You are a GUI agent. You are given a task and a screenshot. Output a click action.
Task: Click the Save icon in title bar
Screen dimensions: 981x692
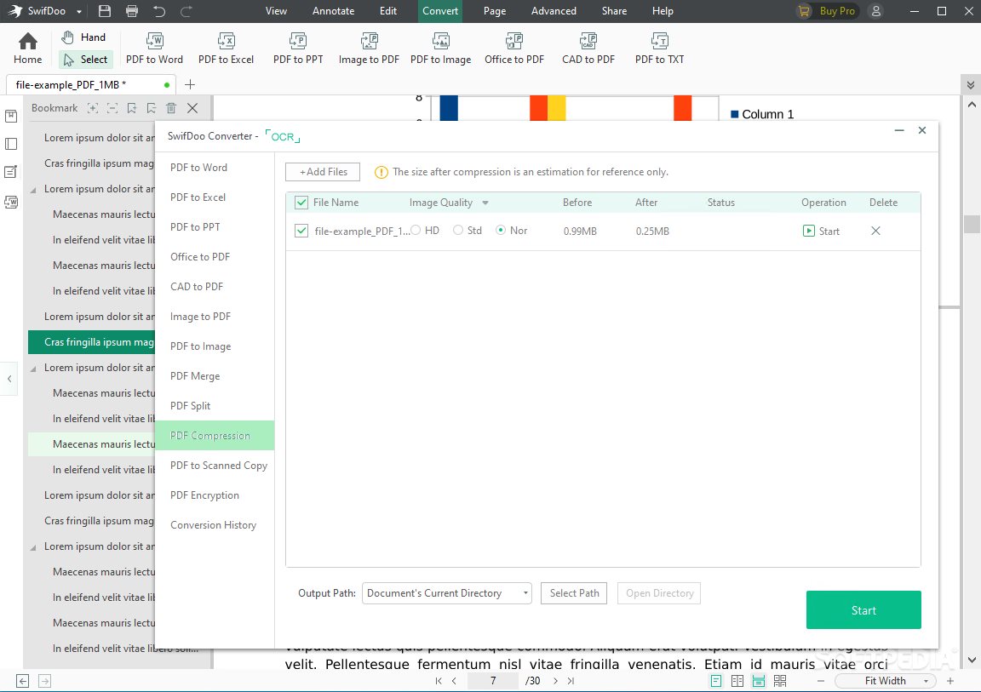click(105, 11)
